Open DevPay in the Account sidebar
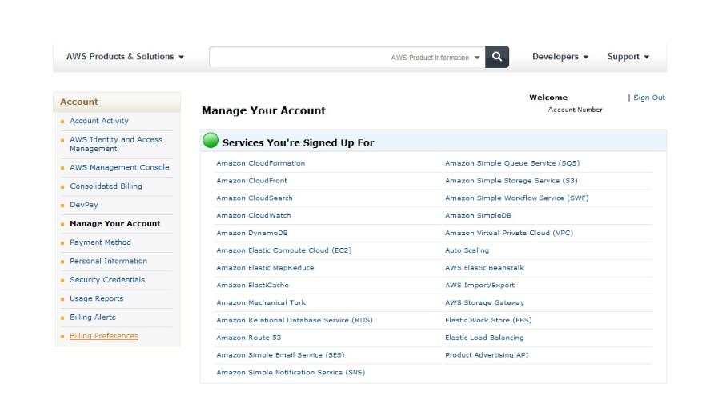718x404 pixels. [x=84, y=205]
